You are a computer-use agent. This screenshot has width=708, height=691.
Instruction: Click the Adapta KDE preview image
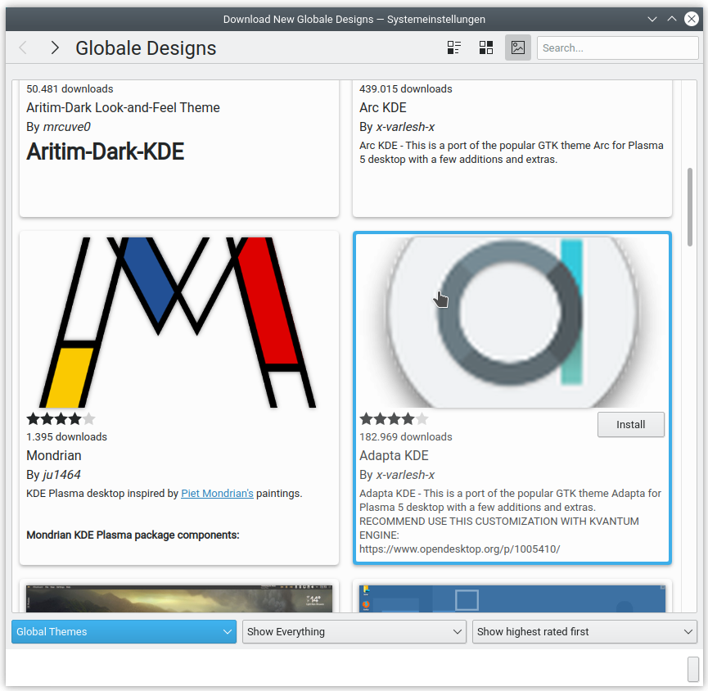click(512, 323)
